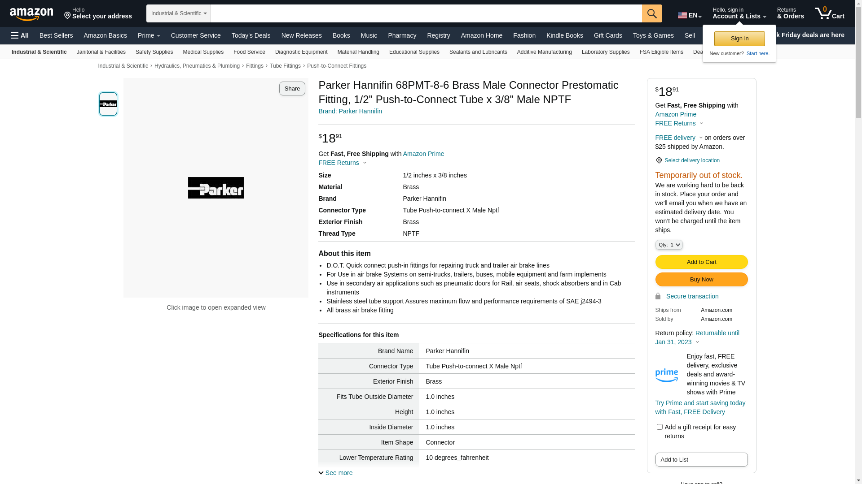The image size is (862, 484).
Task: Open Today's Deals in navigation bar
Action: click(251, 35)
